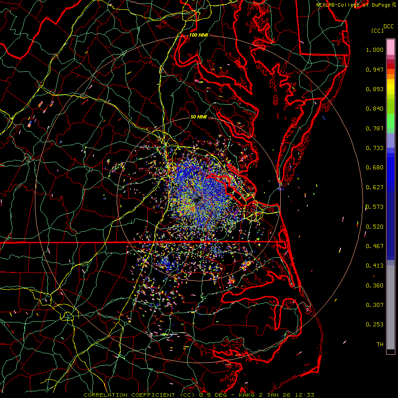Screen dimensions: 398x398
Task: Click the Correlation Coefficient product caption
Action: coord(199,395)
